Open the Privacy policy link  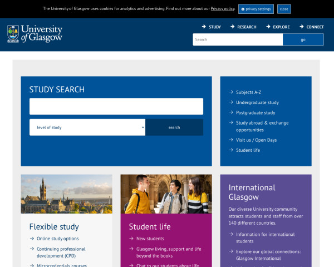[x=223, y=9]
